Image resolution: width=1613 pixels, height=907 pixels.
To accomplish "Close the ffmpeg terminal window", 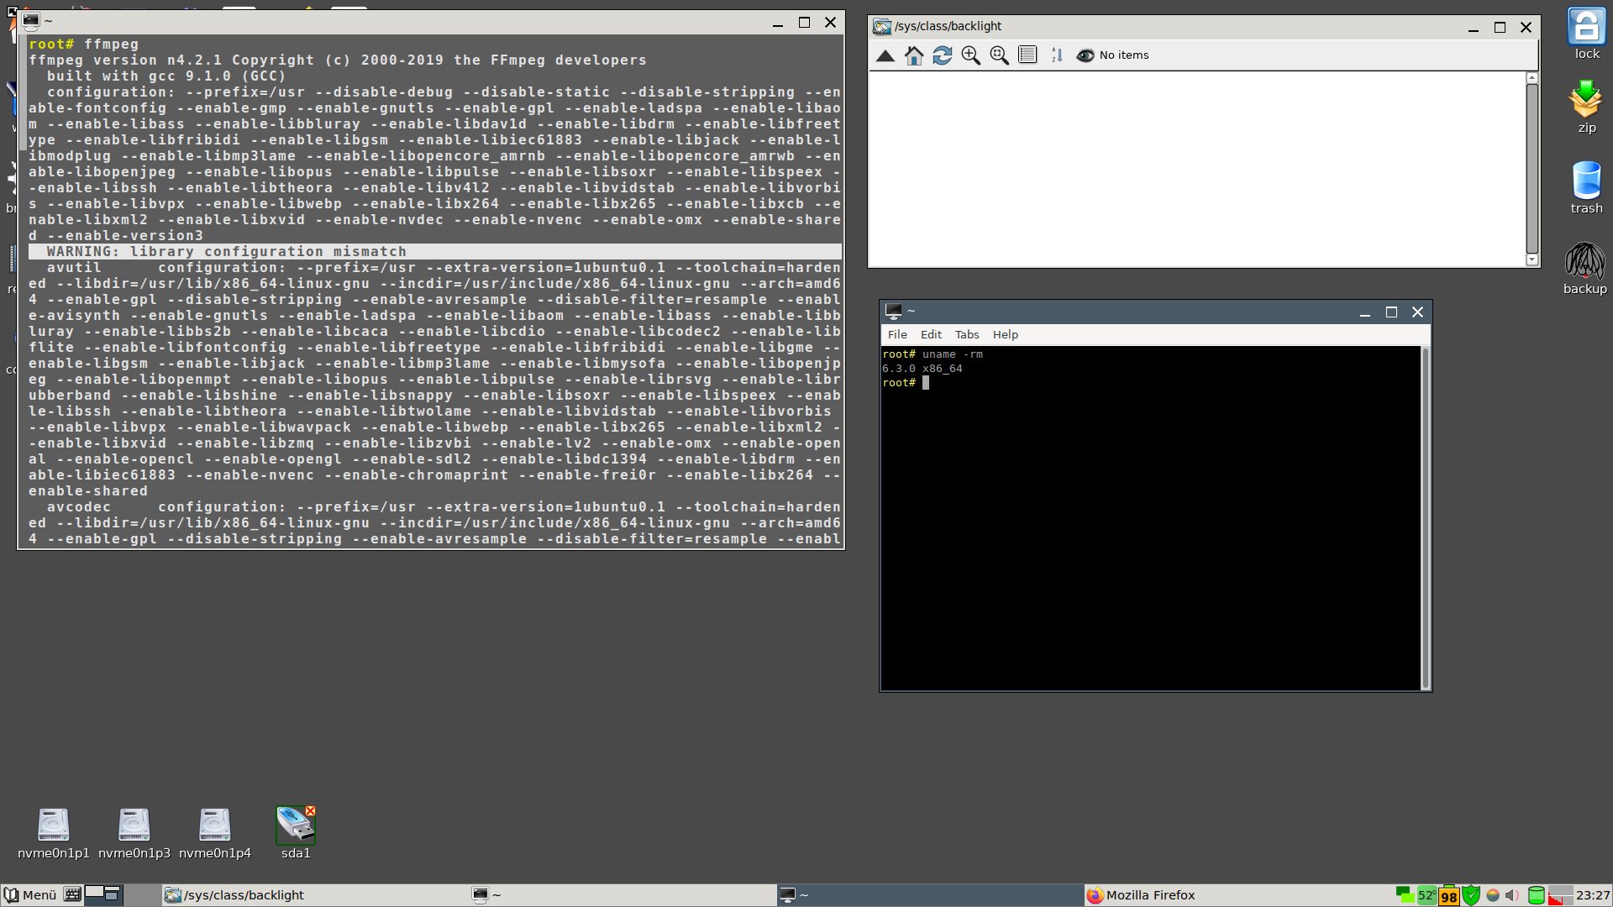I will (x=830, y=23).
